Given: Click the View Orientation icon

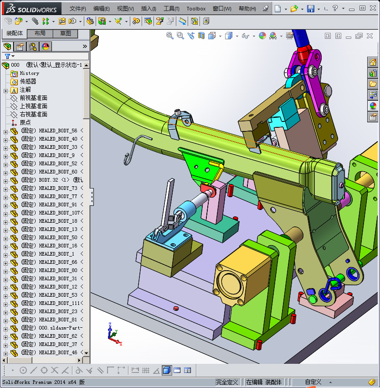Looking at the screenshot, I should click(212, 36).
